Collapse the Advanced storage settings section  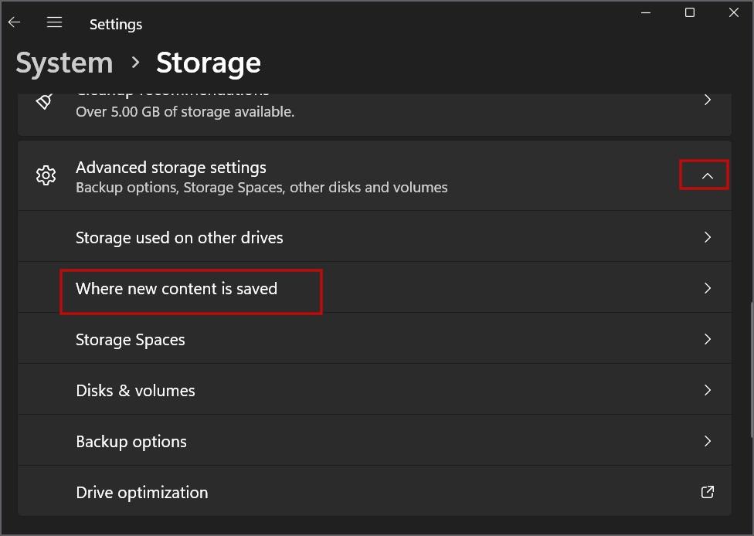(x=708, y=176)
